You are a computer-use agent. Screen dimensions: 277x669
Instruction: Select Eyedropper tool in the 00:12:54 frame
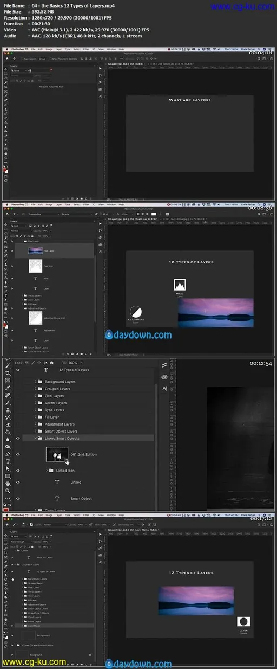[8, 388]
